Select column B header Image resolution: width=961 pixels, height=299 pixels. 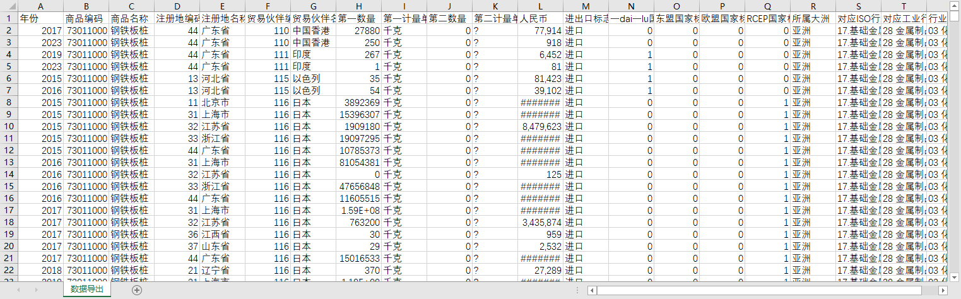86,5
